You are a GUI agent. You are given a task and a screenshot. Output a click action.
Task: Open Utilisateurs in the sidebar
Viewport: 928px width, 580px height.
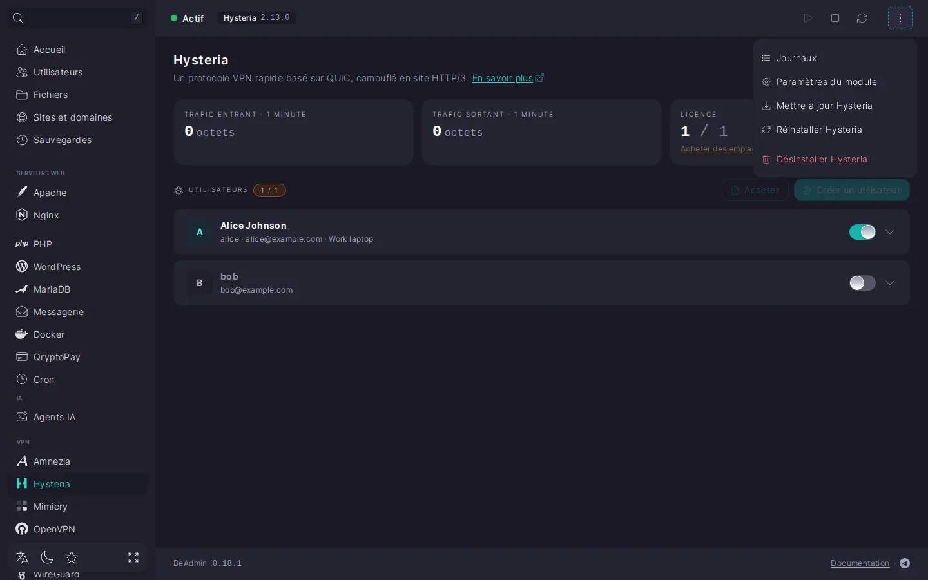(77, 72)
